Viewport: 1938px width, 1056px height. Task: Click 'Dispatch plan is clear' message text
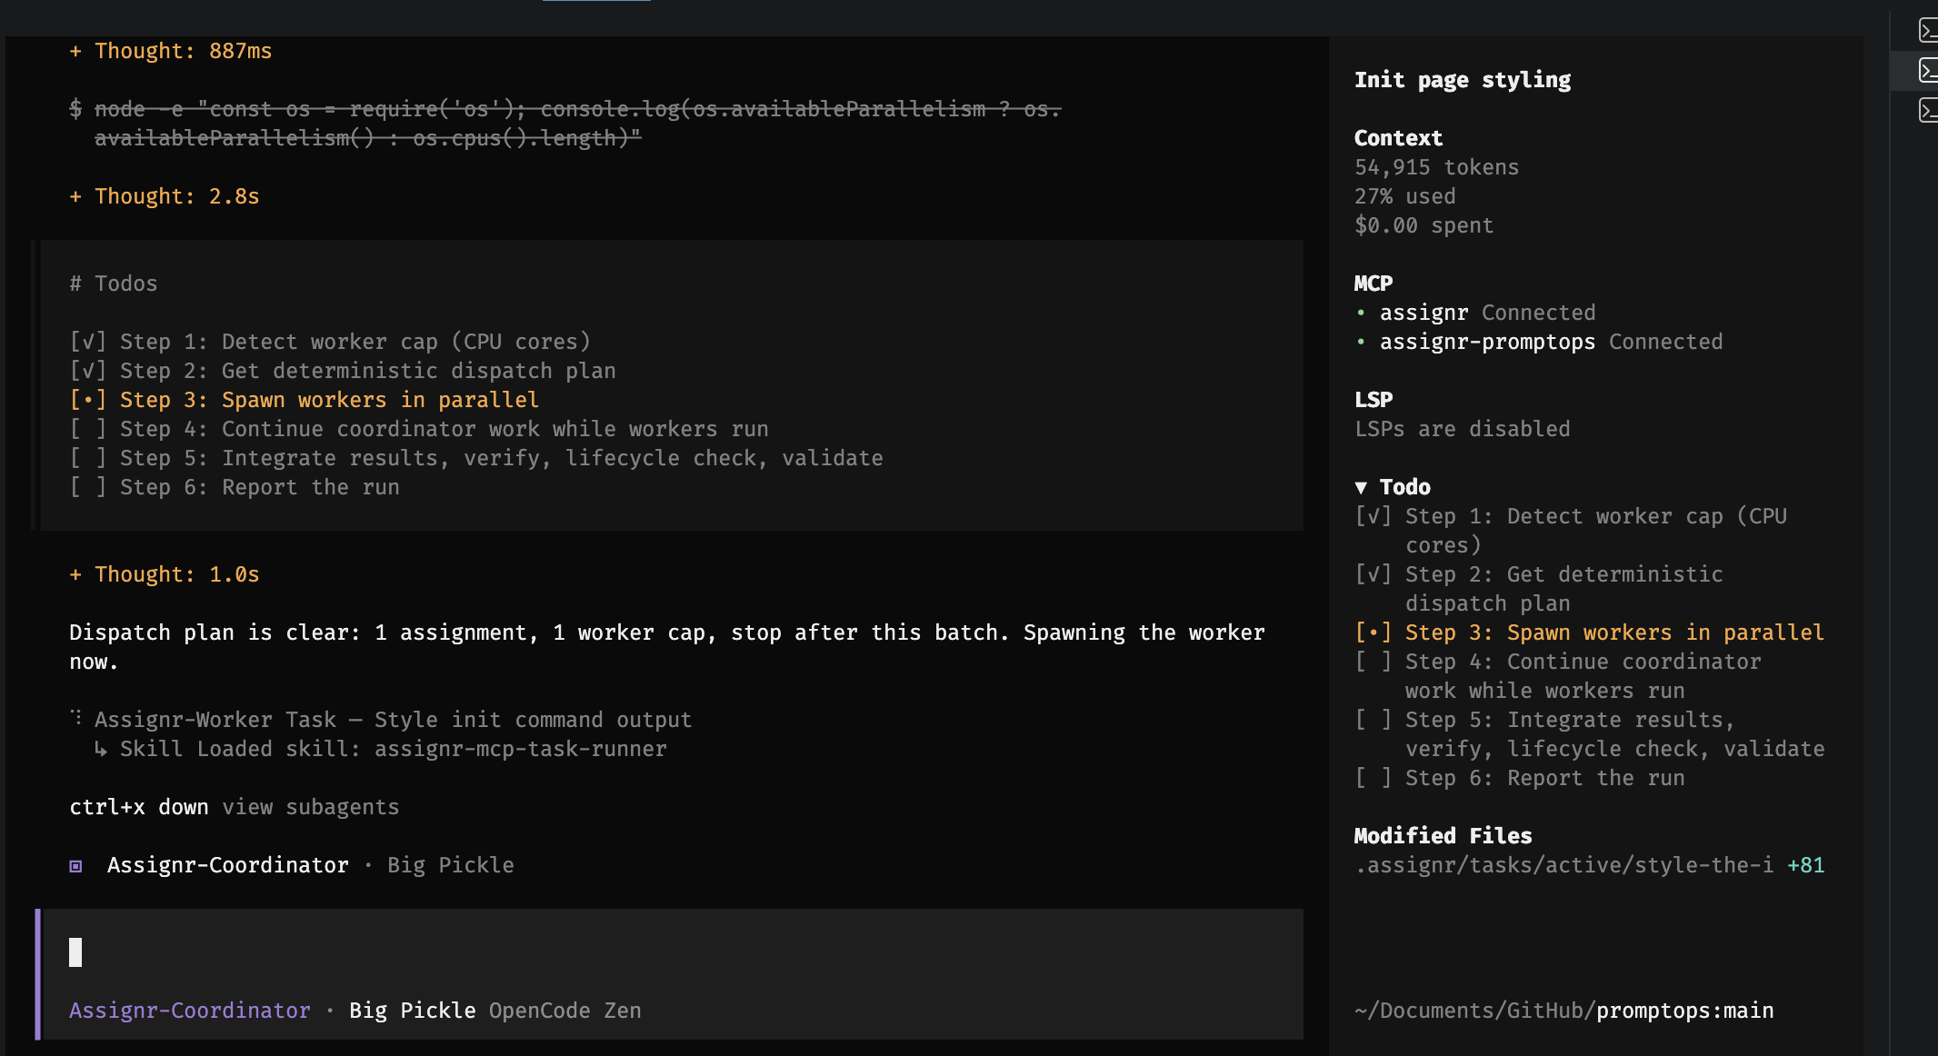(667, 647)
